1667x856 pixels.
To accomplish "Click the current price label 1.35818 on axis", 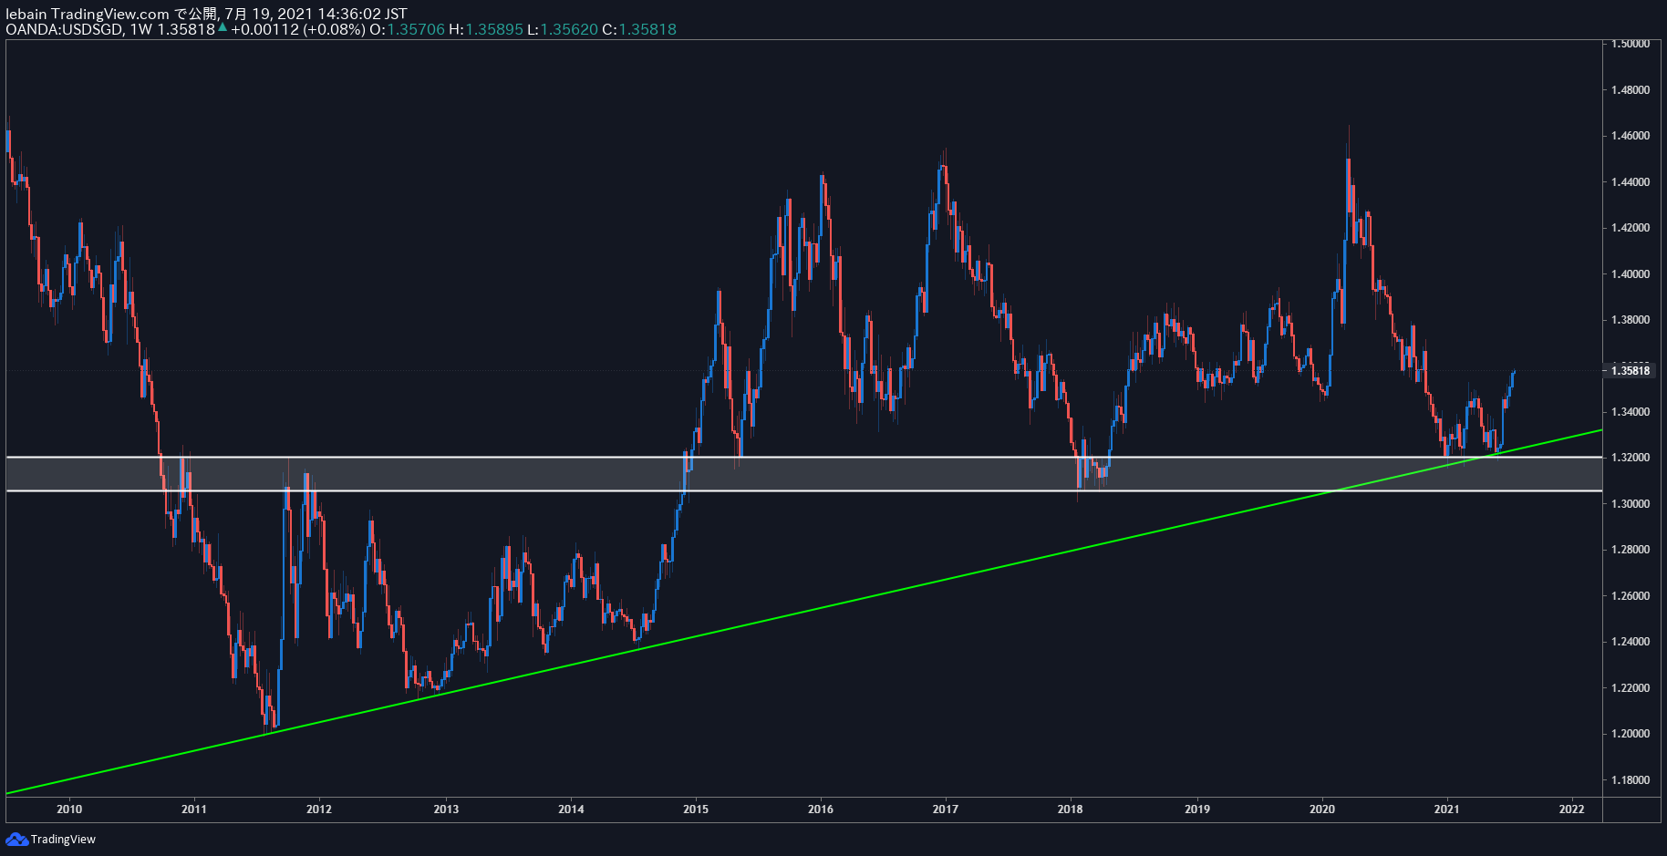I will [1631, 370].
